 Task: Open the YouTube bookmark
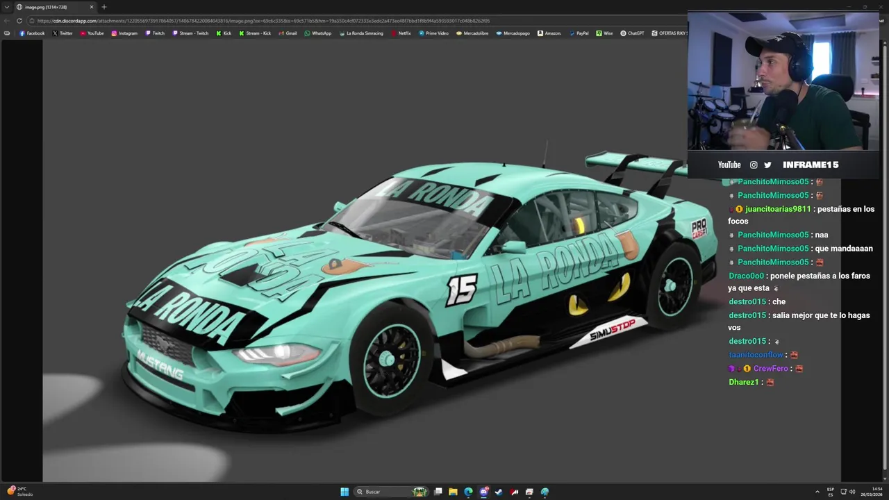(x=92, y=33)
